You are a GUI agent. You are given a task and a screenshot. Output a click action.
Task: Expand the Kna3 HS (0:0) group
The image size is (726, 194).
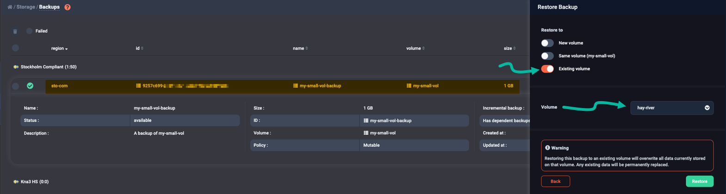(x=35, y=182)
